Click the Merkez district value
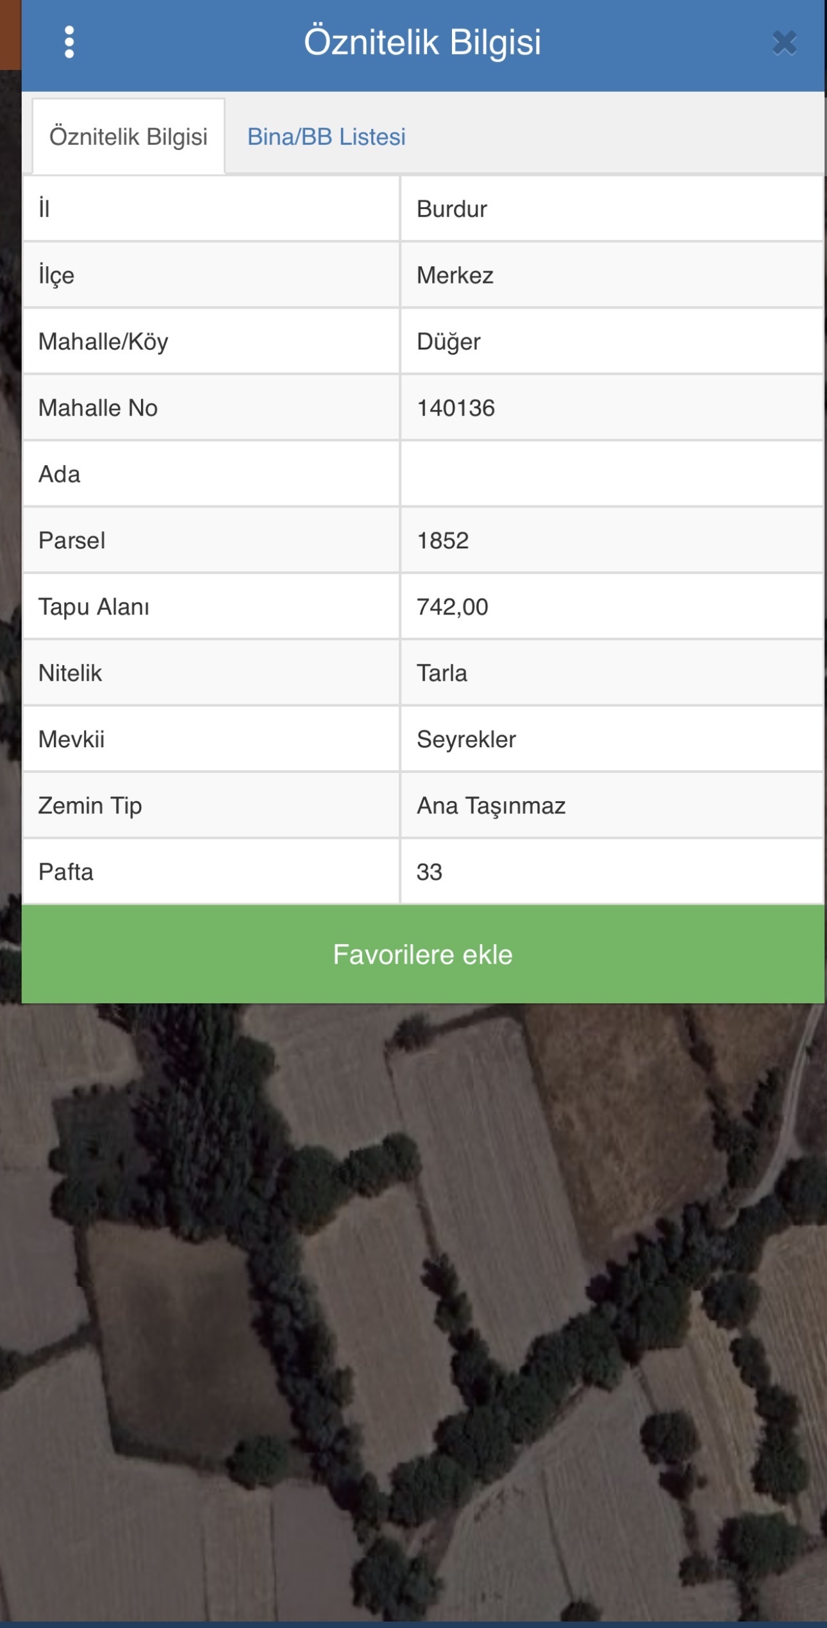The width and height of the screenshot is (827, 1628). (x=455, y=275)
